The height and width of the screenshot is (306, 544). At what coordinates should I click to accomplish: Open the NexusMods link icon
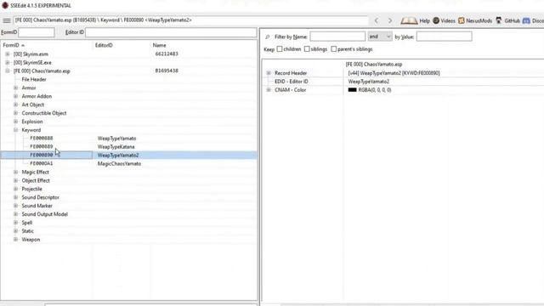(461, 20)
